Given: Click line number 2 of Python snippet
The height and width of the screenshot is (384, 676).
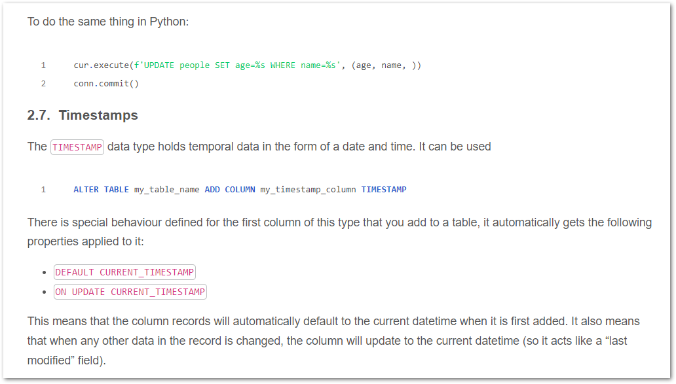Looking at the screenshot, I should point(43,83).
